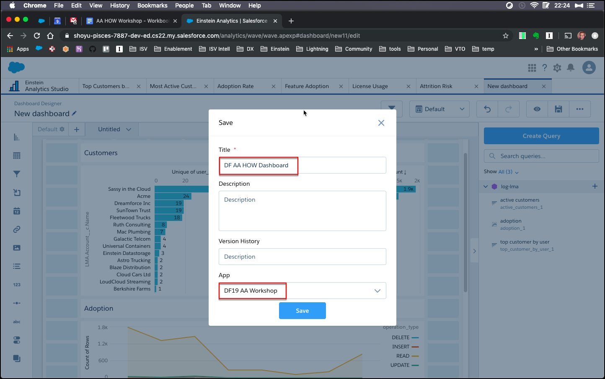Add the toggle widget icon
The width and height of the screenshot is (605, 379).
pos(17,340)
